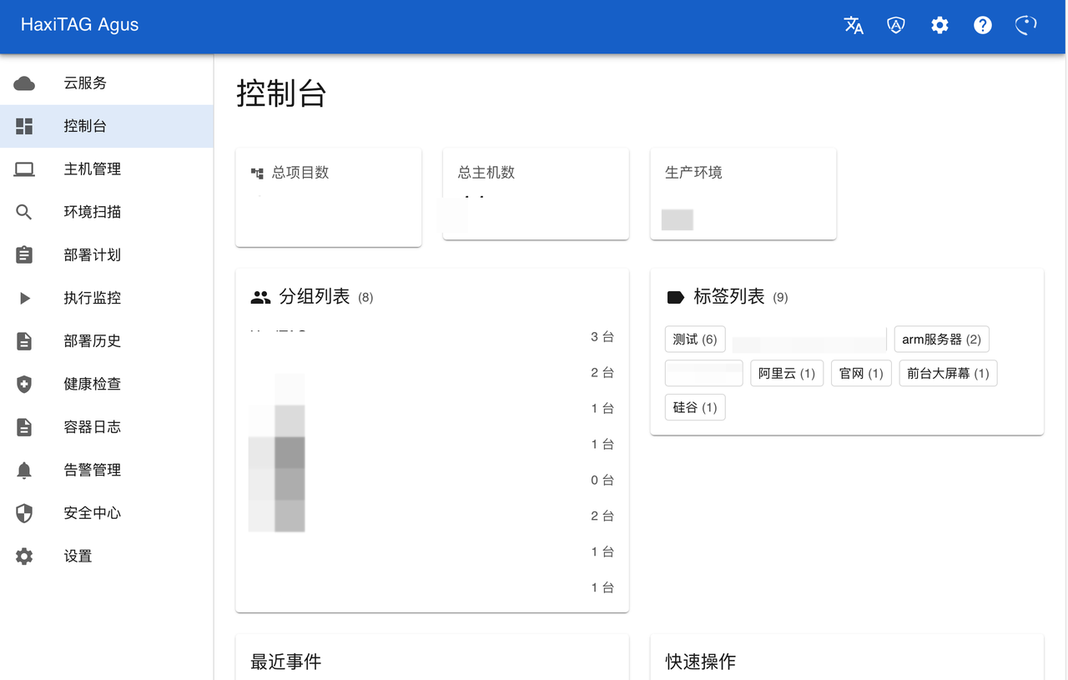Switch to 部署历史 in the sidebar
This screenshot has height=680, width=1068.
92,340
